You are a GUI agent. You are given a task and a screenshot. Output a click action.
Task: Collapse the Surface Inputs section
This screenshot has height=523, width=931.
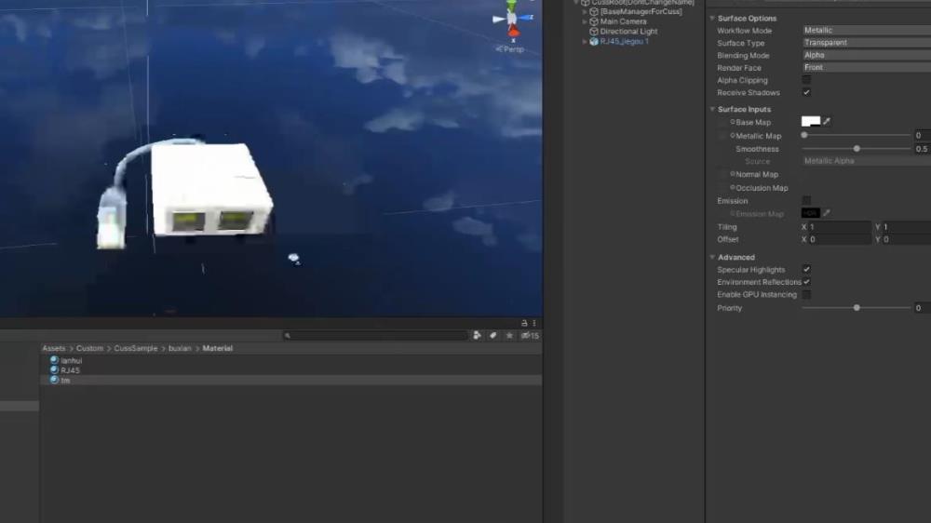pos(712,109)
